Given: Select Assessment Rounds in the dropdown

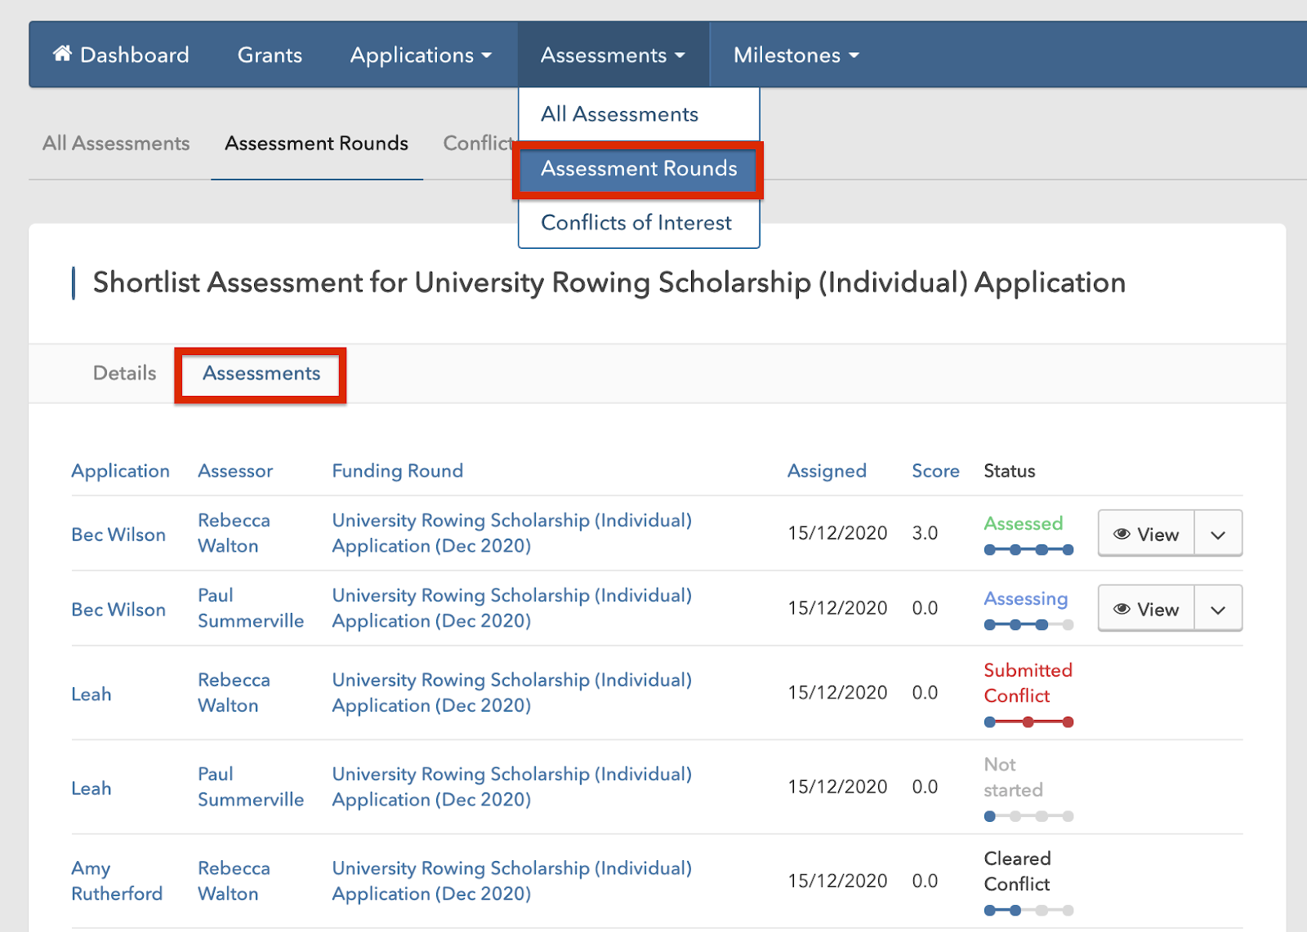Looking at the screenshot, I should pos(638,169).
